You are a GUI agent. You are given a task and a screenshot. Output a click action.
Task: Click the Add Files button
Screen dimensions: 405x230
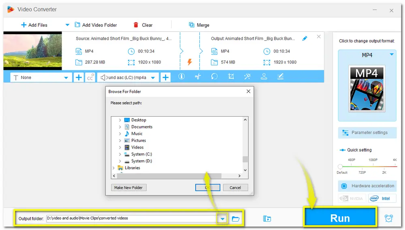34,25
